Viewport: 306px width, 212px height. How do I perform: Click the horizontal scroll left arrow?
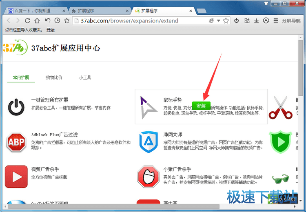pyautogui.click(x=5, y=206)
